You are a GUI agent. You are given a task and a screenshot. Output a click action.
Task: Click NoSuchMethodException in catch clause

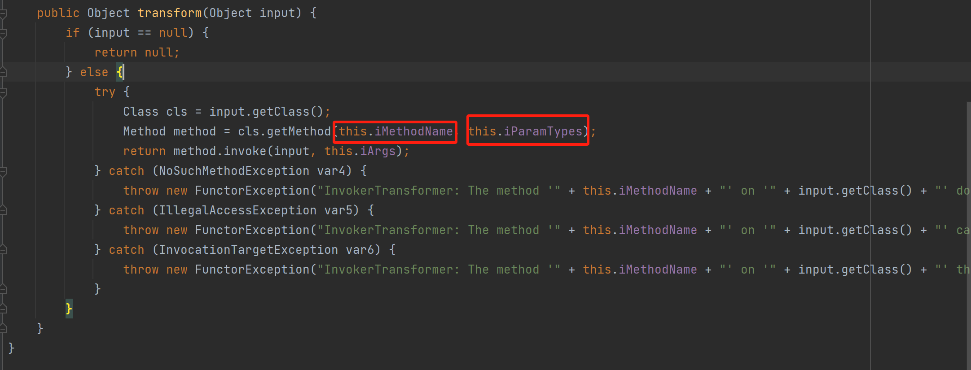coord(233,171)
